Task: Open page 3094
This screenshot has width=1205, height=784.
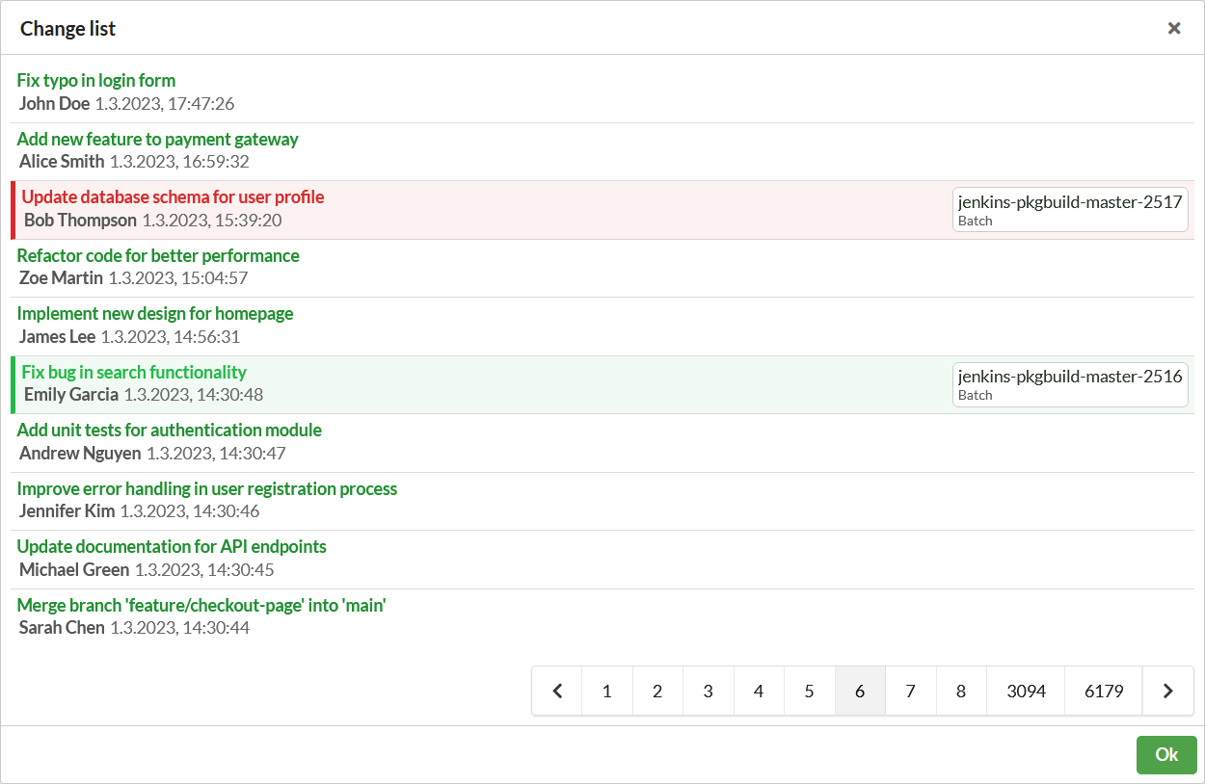Action: click(1025, 691)
